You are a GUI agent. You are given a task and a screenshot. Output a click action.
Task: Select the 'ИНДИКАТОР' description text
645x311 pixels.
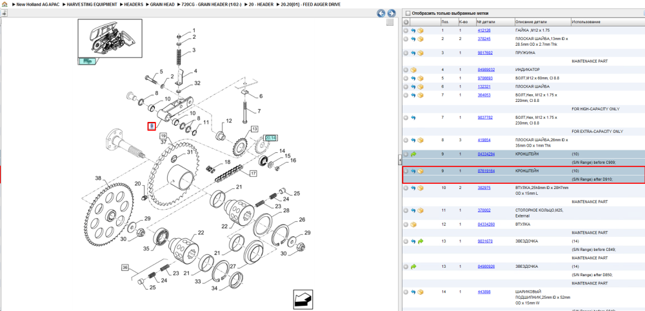pyautogui.click(x=527, y=70)
